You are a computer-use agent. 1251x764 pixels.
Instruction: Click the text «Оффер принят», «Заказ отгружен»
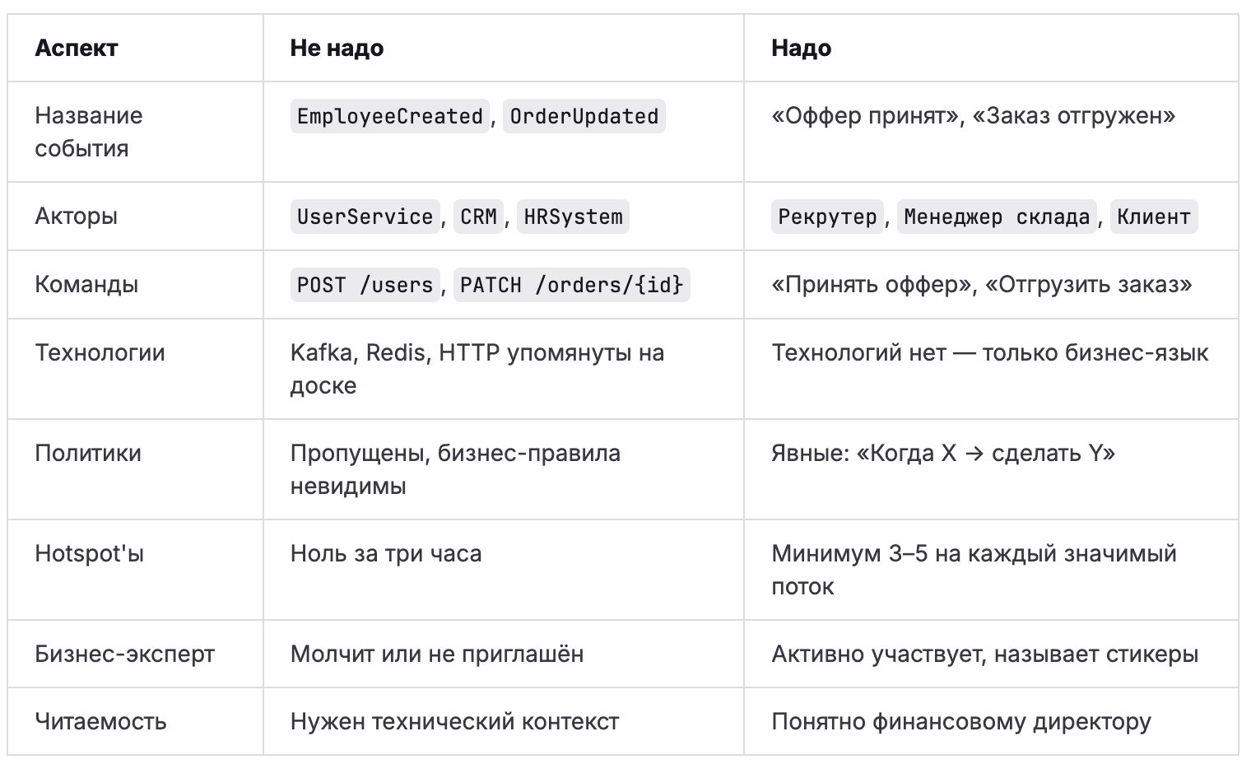[973, 115]
